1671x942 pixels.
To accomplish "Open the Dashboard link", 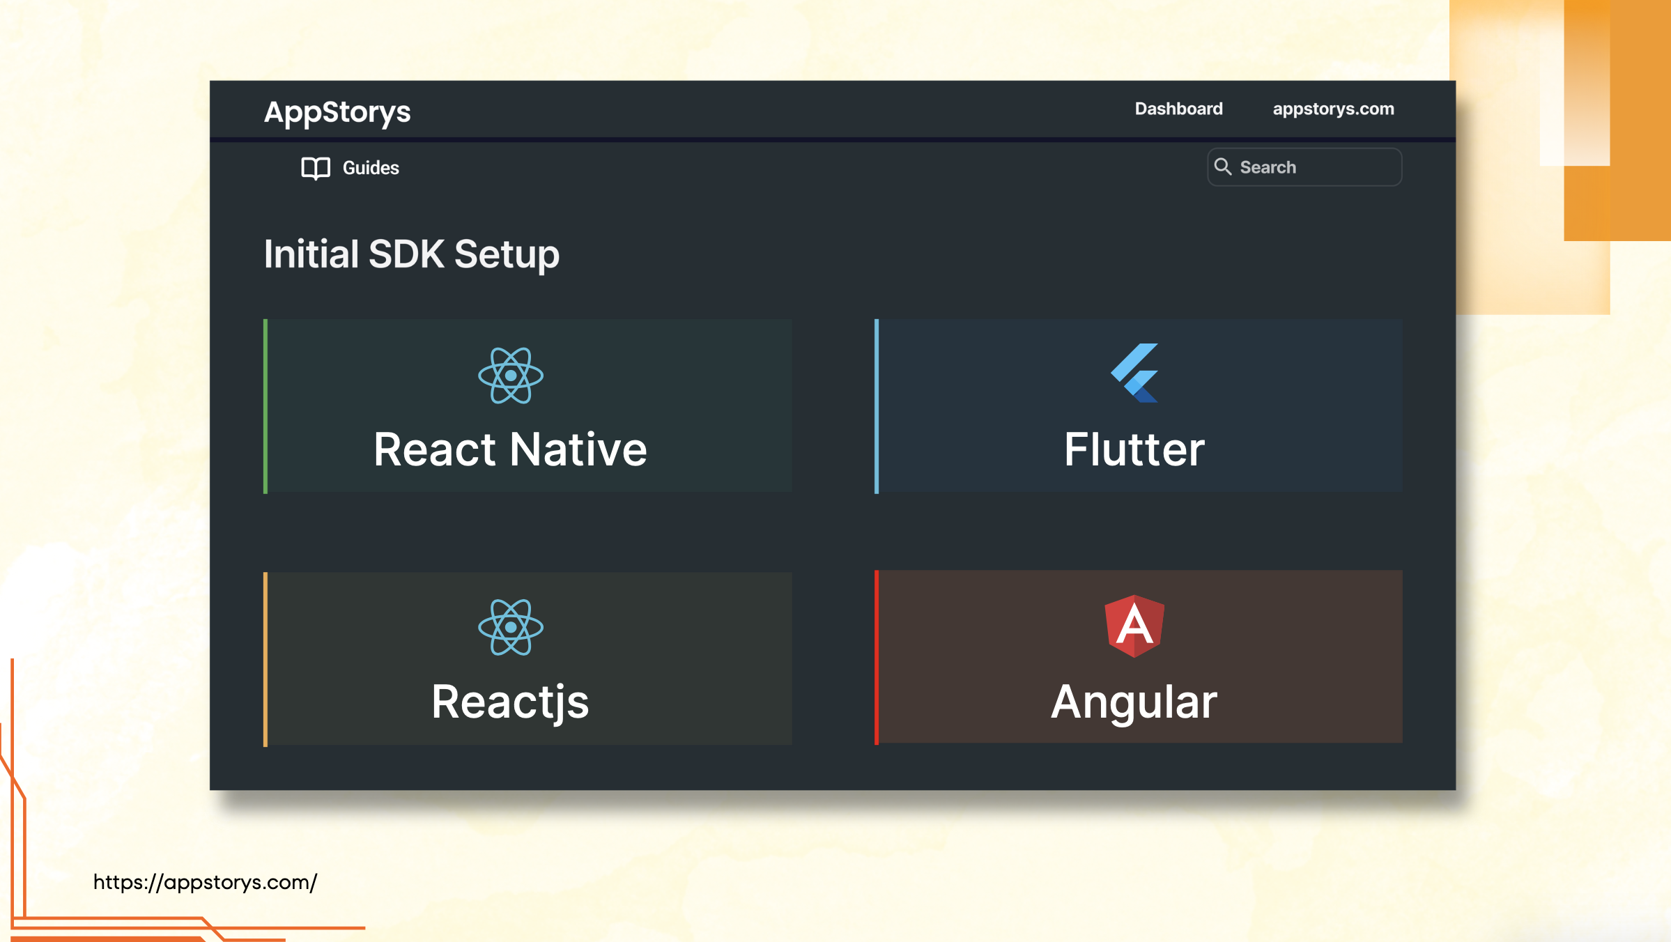I will click(x=1178, y=109).
